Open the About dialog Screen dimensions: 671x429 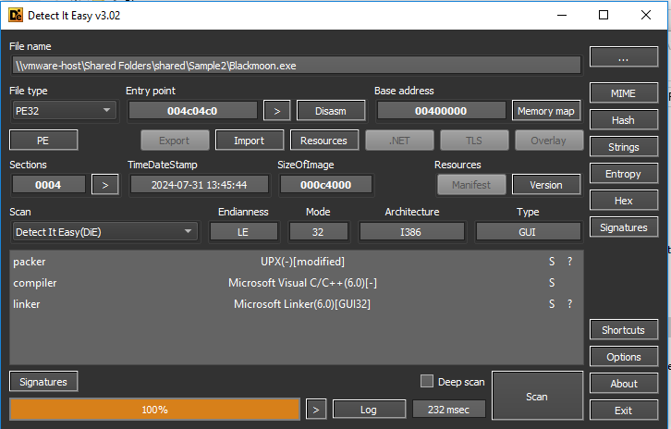[624, 384]
